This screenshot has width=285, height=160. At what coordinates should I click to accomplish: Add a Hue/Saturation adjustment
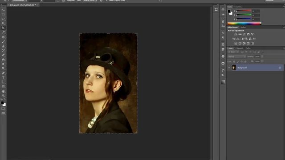click(234, 39)
